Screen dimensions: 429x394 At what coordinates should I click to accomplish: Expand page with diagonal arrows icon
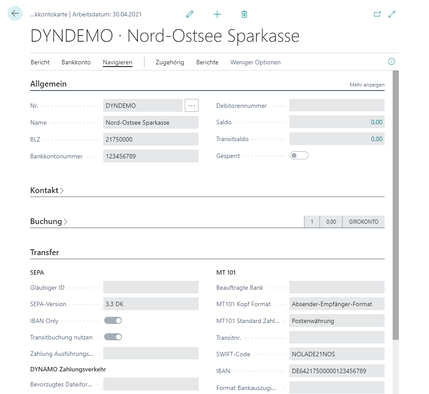pyautogui.click(x=392, y=14)
